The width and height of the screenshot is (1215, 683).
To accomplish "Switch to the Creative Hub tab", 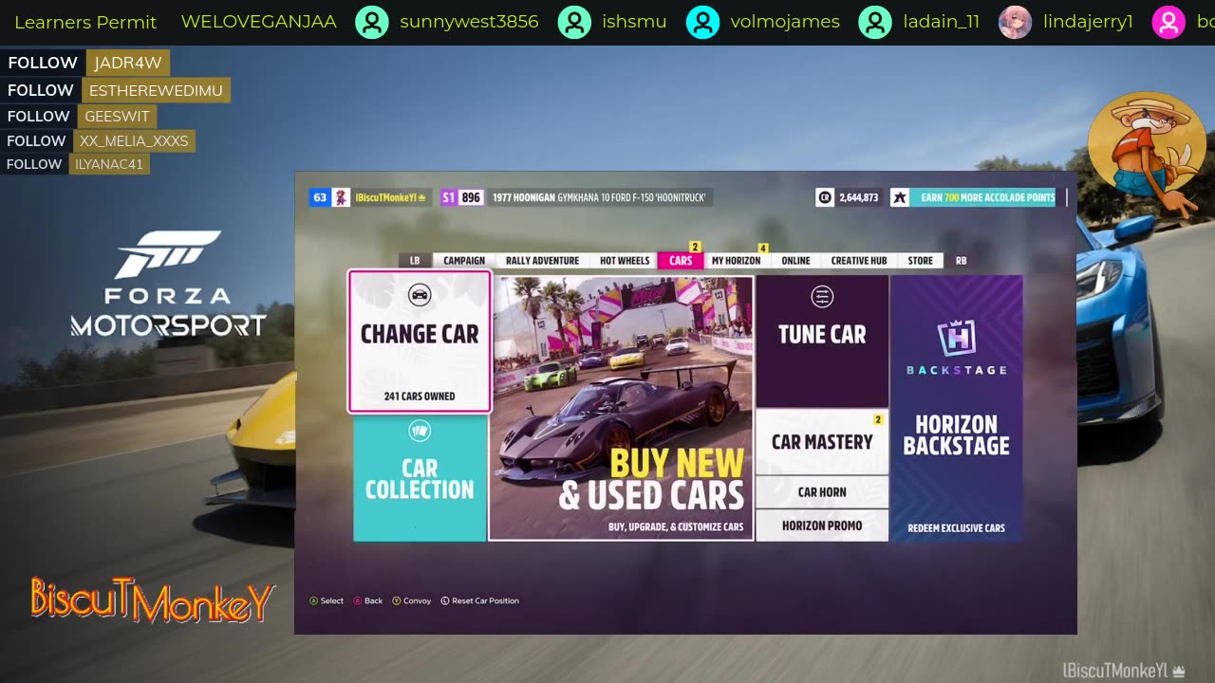I will click(x=859, y=261).
